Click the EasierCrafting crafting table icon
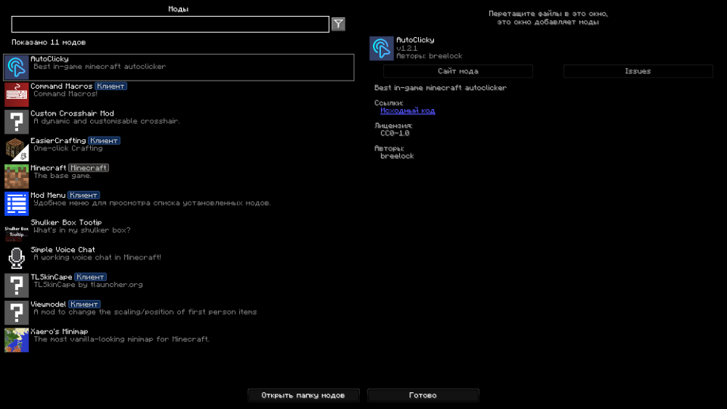Image resolution: width=727 pixels, height=409 pixels. [16, 149]
